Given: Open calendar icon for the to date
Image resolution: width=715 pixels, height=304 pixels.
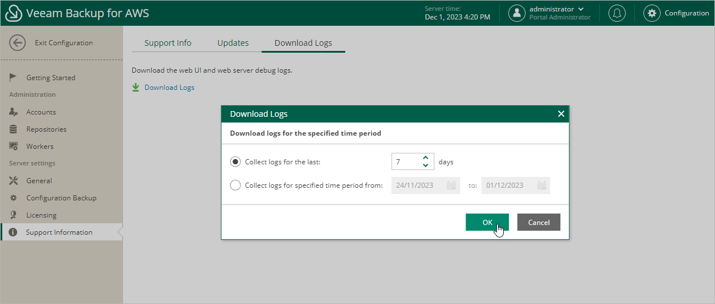Looking at the screenshot, I should [x=542, y=185].
